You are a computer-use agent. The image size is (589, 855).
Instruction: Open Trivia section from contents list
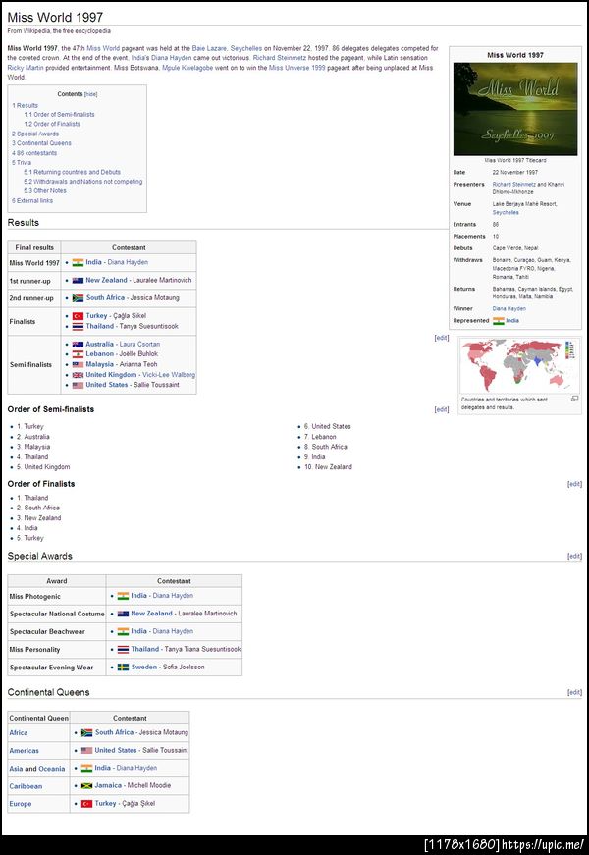click(x=22, y=163)
